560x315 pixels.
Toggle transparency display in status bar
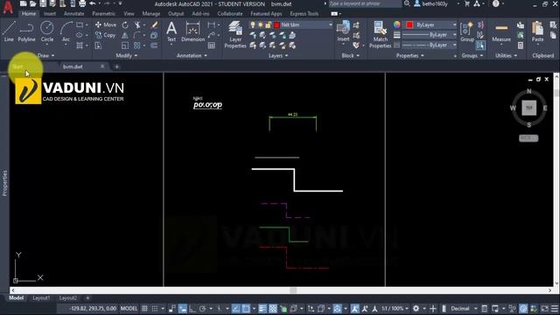tap(273, 308)
